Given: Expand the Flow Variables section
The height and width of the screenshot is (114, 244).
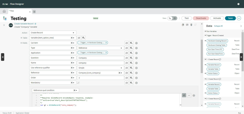Looking at the screenshot, I should 205,31.
